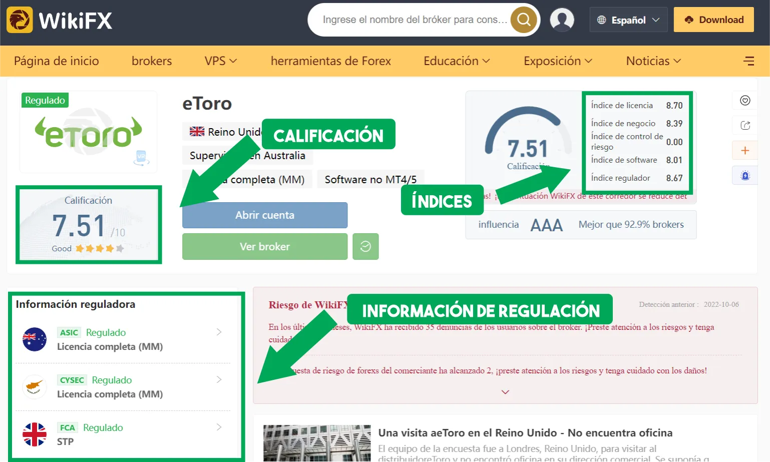Screen dimensions: 770x462
Task: Click the eToro broker name heading
Action: click(x=207, y=104)
